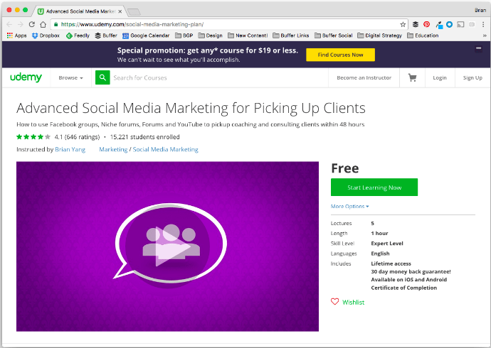Image resolution: width=491 pixels, height=348 pixels.
Task: Open the Buffer extension icon in toolbar
Action: point(416,24)
